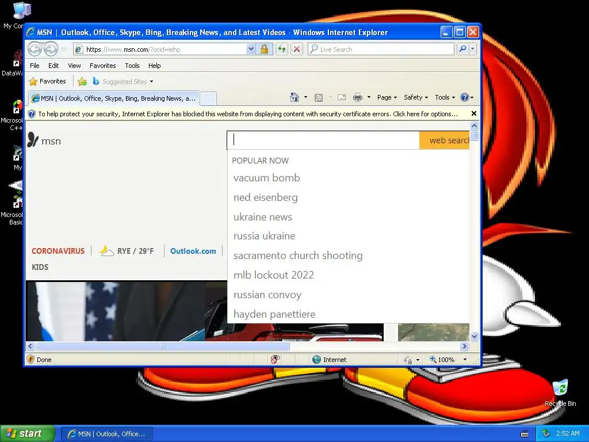
Task: Expand the Home button dropdown arrow
Action: [x=306, y=97]
